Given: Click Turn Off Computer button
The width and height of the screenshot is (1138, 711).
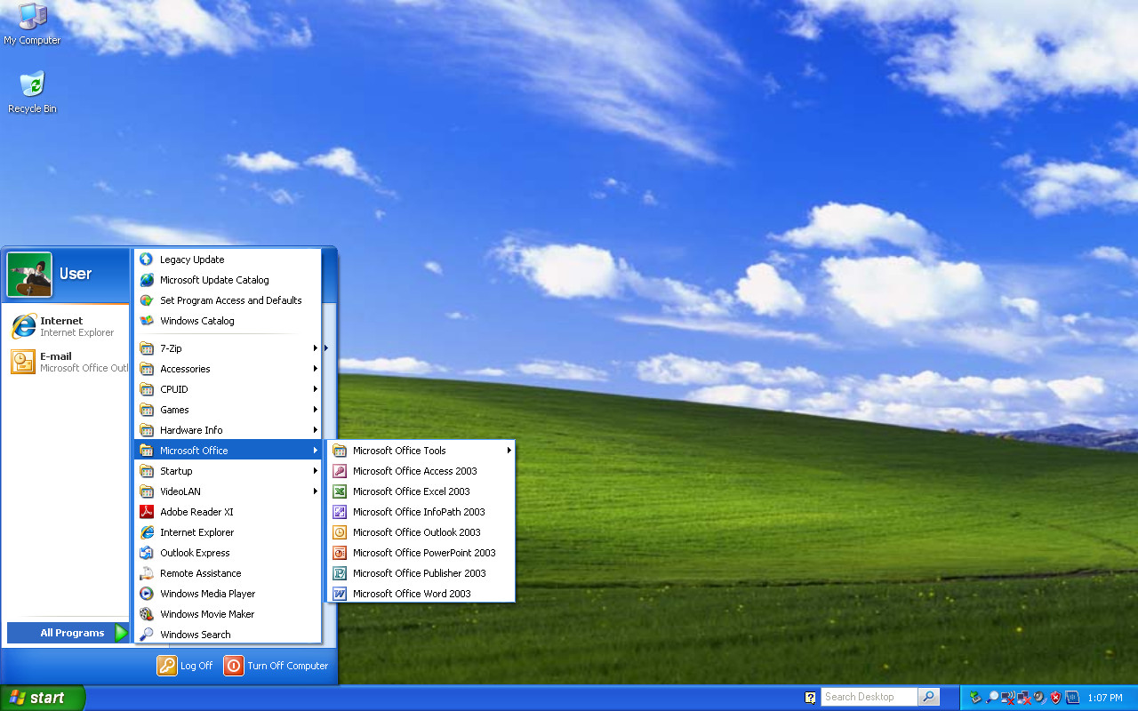Looking at the screenshot, I should point(276,666).
